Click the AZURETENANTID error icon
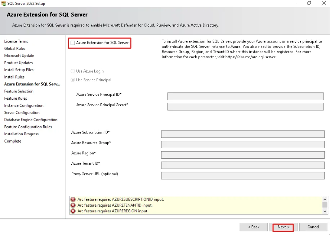 [x=73, y=205]
